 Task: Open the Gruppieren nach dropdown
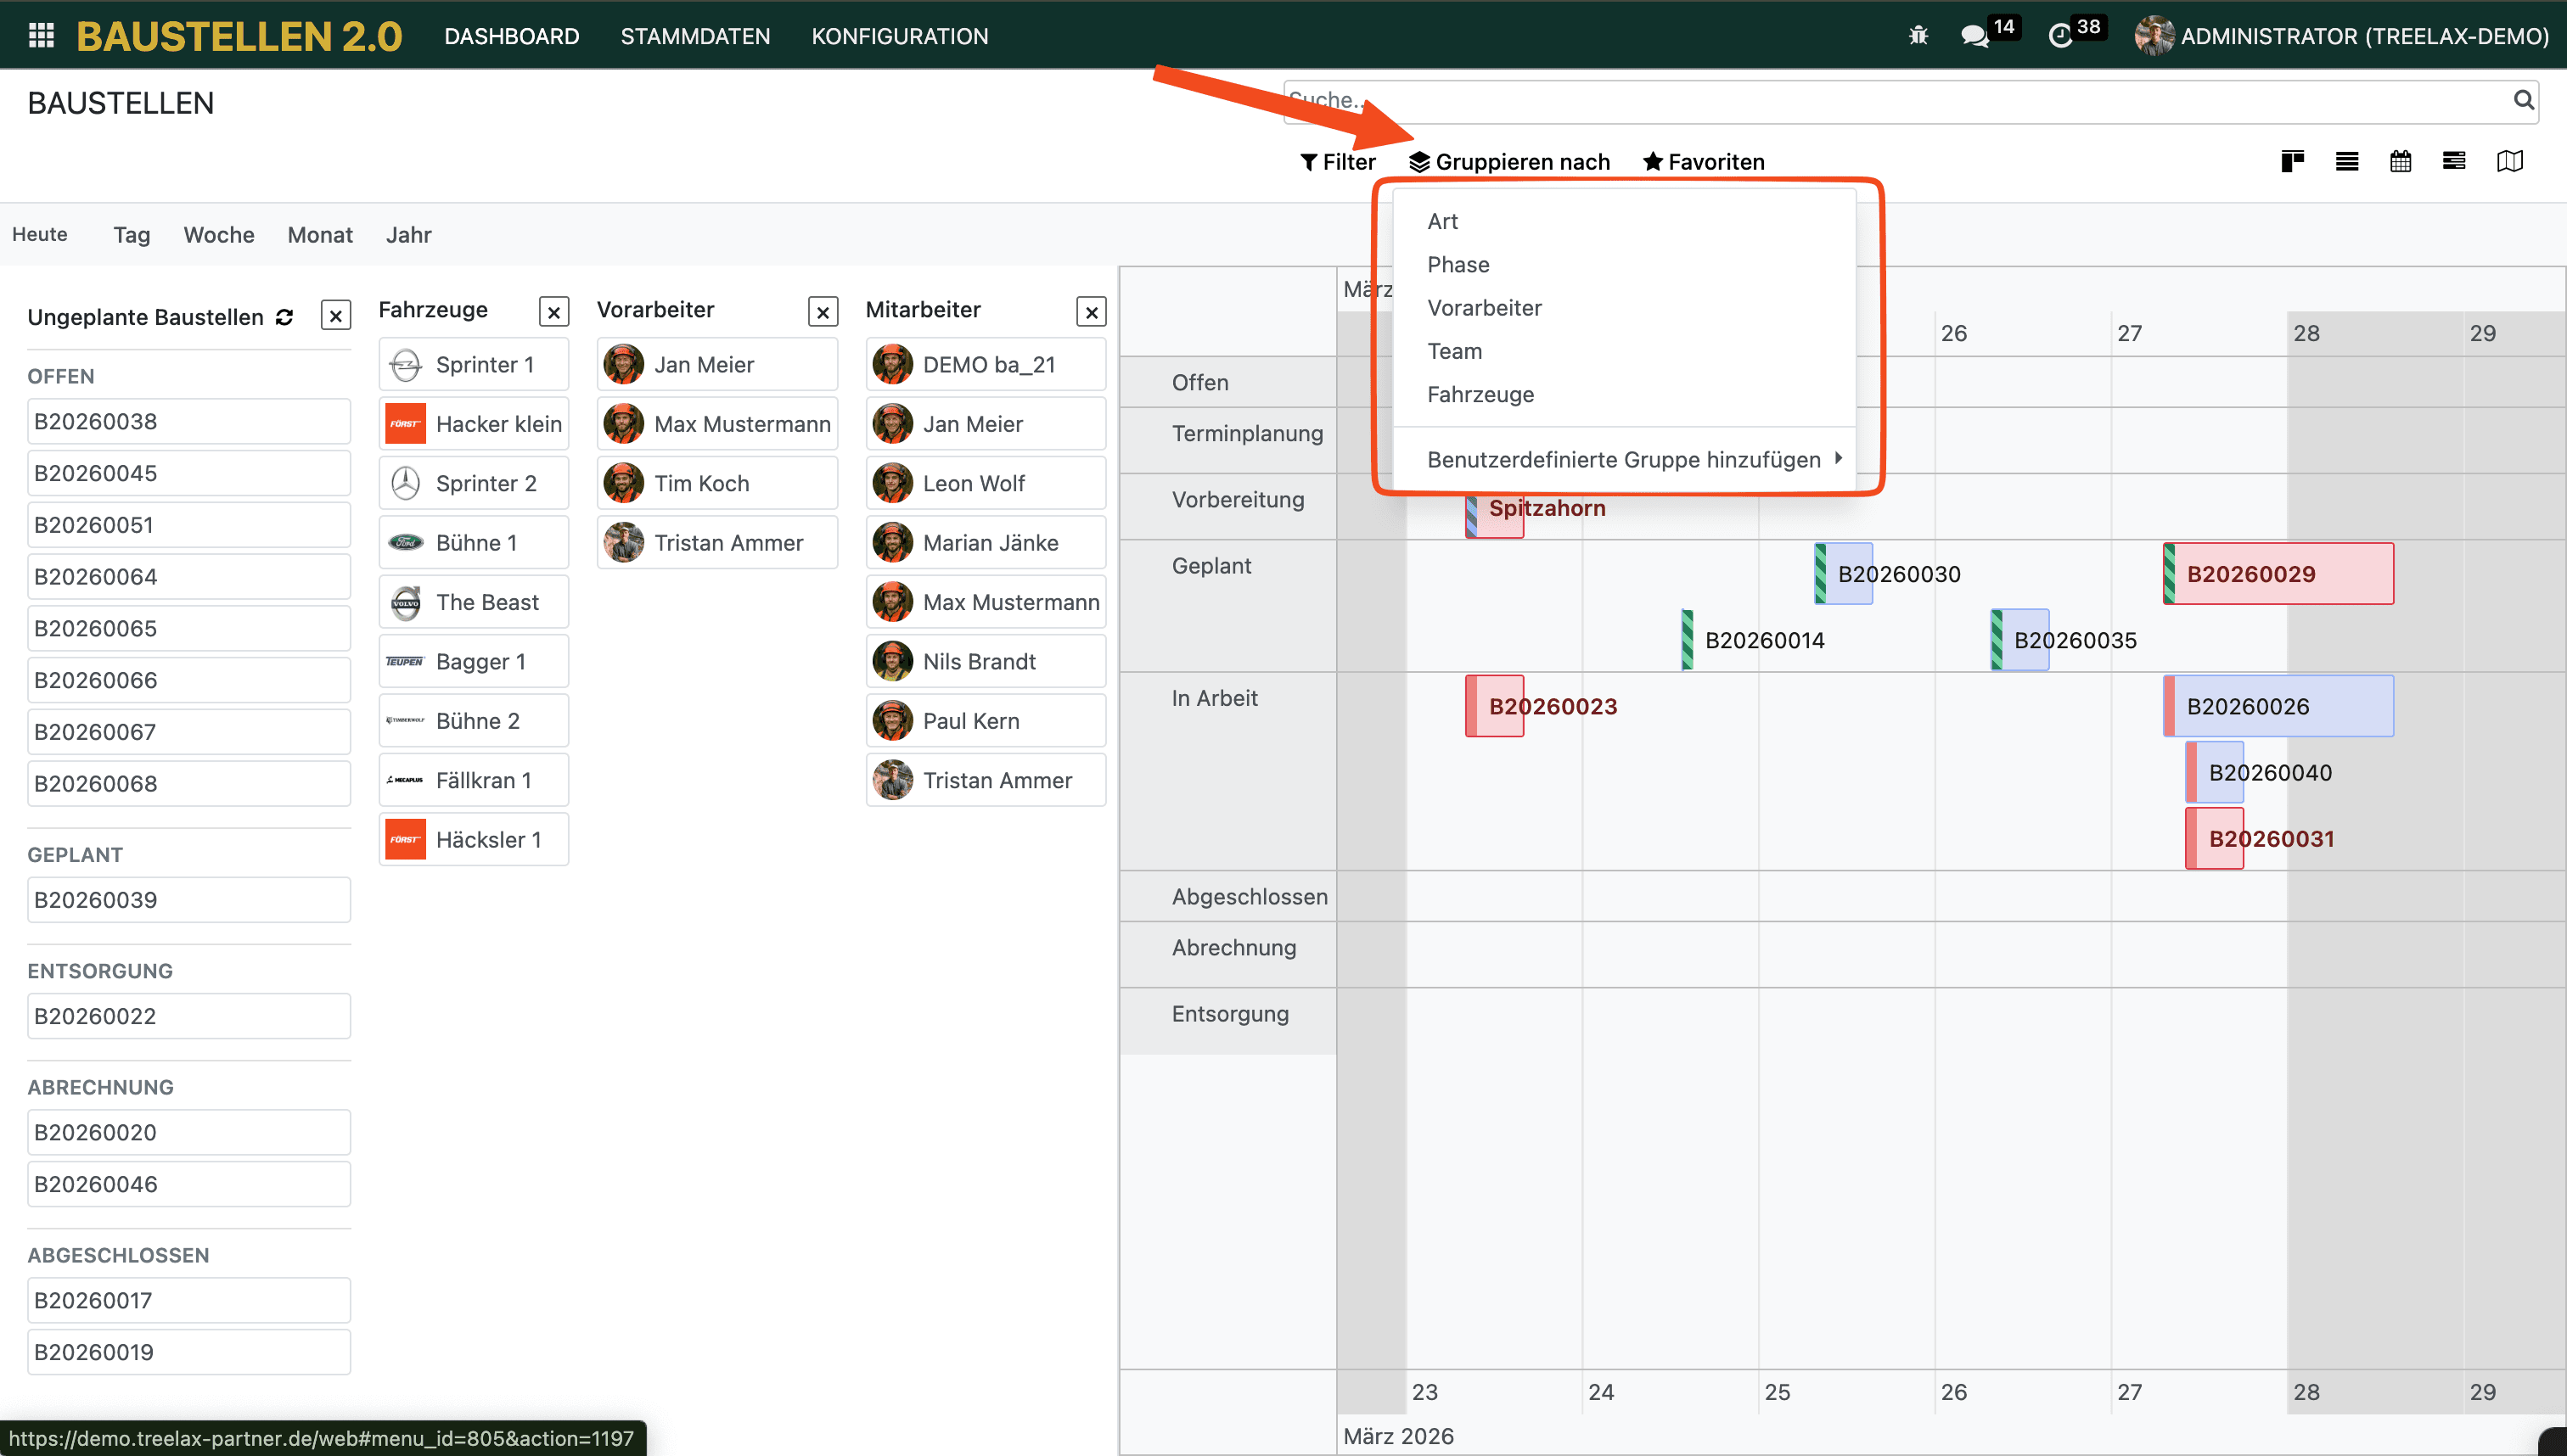1509,162
